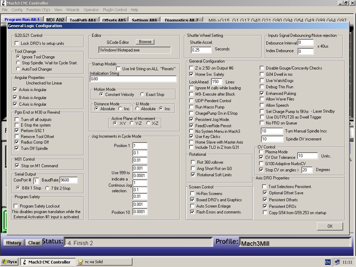The height and width of the screenshot is (267, 356).
Task: Toggle Persistent DROs checkbox
Action: [265, 206]
